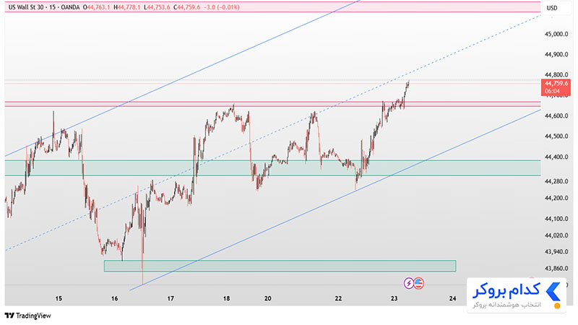Image resolution: width=578 pixels, height=325 pixels.
Task: Click date label 16 on time axis
Action: click(x=115, y=298)
